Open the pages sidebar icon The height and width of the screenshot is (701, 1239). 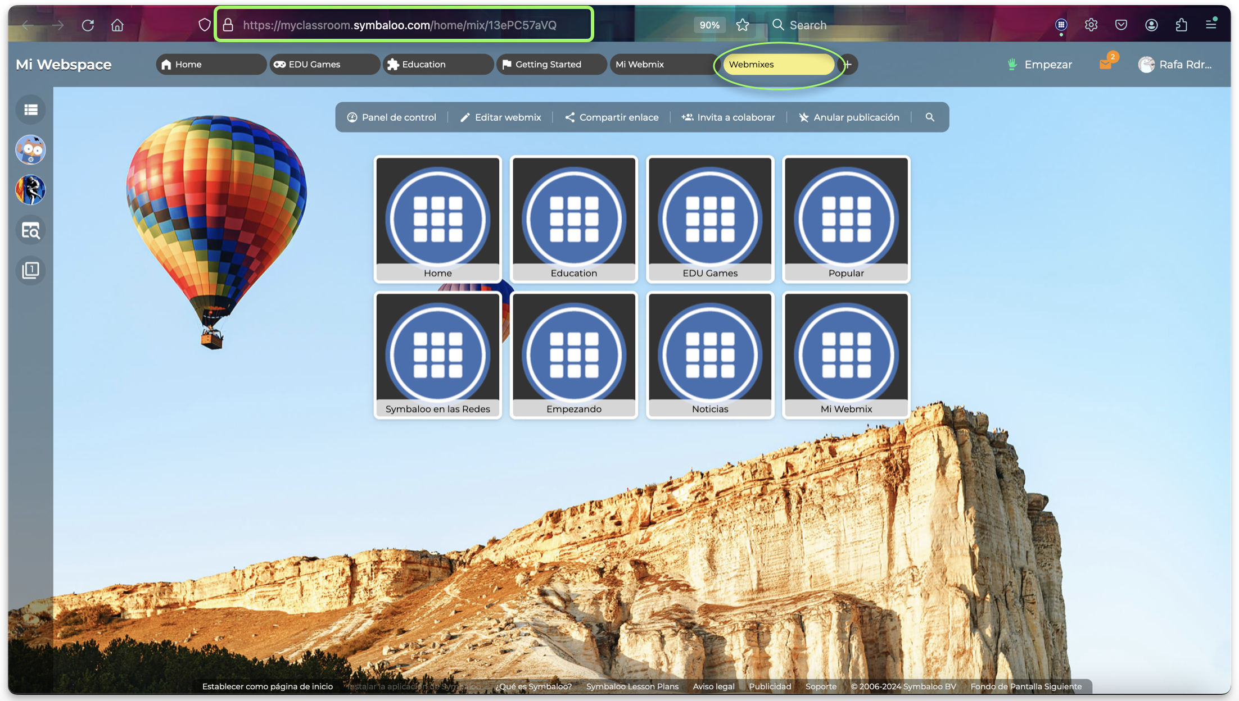(30, 270)
